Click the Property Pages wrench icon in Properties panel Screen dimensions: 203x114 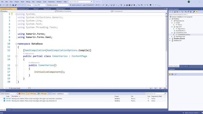coord(175,74)
